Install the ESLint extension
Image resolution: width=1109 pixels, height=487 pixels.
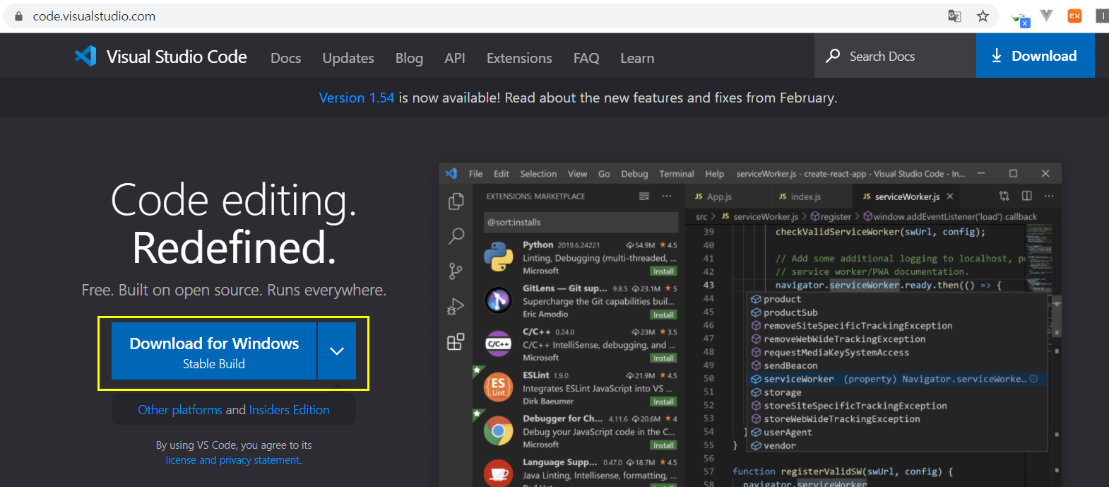pos(663,402)
